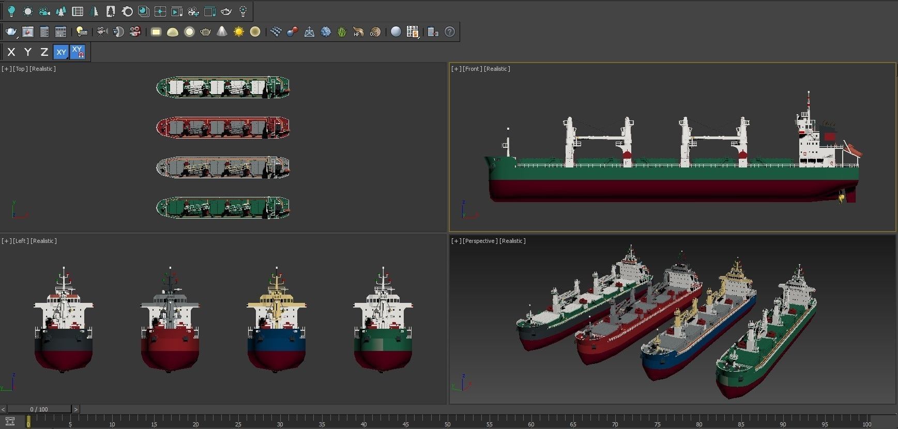Screen dimensions: 898x429
Task: Open the [+] menu of Top viewport
Action: pos(6,69)
